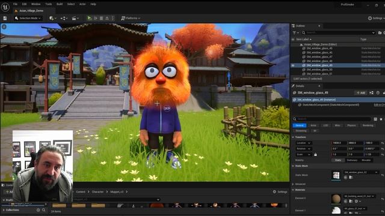Viewport: 385px width, 216px height.
Task: Sort the Outliner by Item Label
Action: click(304, 39)
